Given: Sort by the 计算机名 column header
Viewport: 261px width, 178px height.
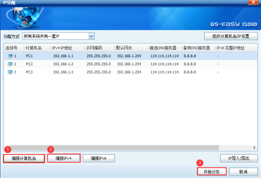Looking at the screenshot, I should point(34,48).
